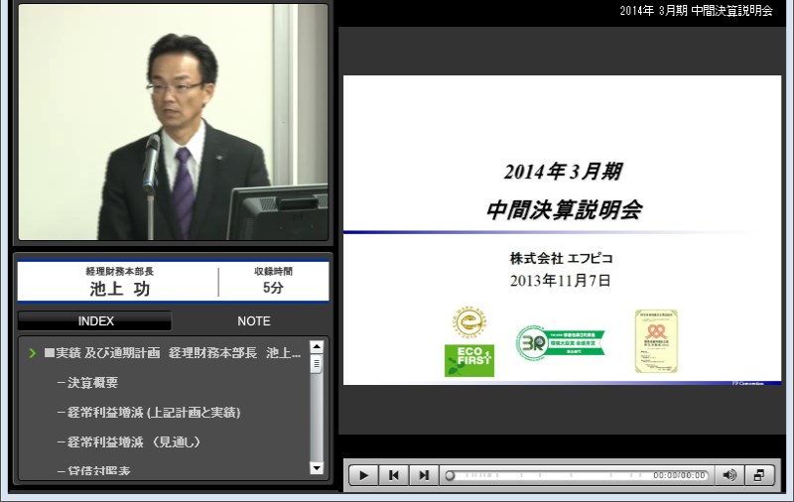Skip to next chapter button
Image resolution: width=794 pixels, height=502 pixels.
click(424, 475)
